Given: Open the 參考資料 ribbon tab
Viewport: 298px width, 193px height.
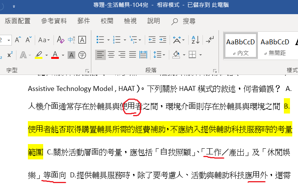Looking at the screenshot, I should 54,21.
